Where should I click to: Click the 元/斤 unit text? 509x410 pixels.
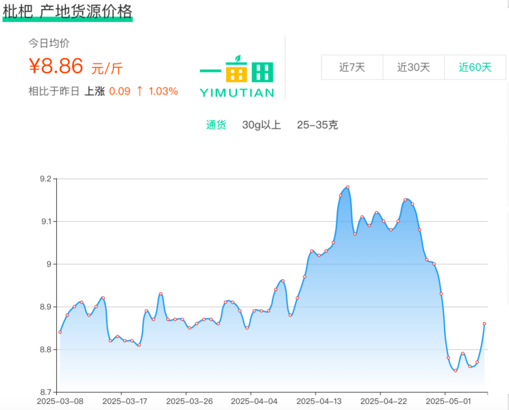107,68
